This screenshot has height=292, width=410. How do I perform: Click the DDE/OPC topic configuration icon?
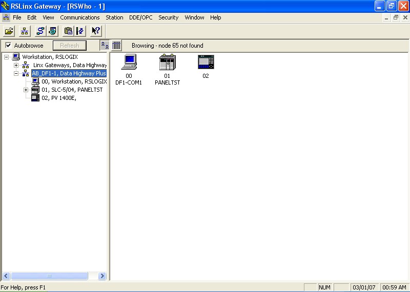coord(80,31)
